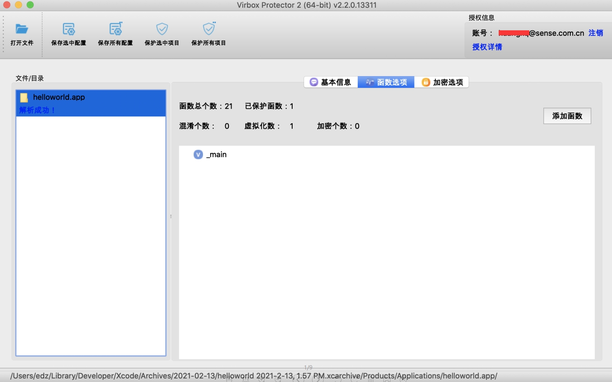Click the 函数总个数：21 label

206,106
